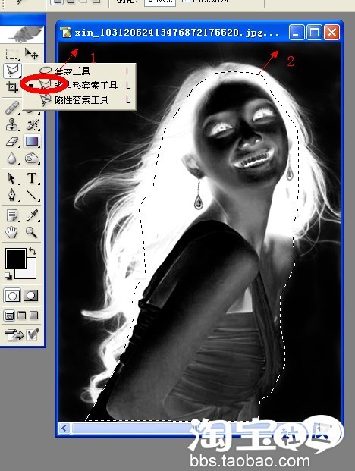This screenshot has height=471, width=355.
Task: Choose 磁性套索工具 from the flyout menu
Action: pyautogui.click(x=80, y=100)
